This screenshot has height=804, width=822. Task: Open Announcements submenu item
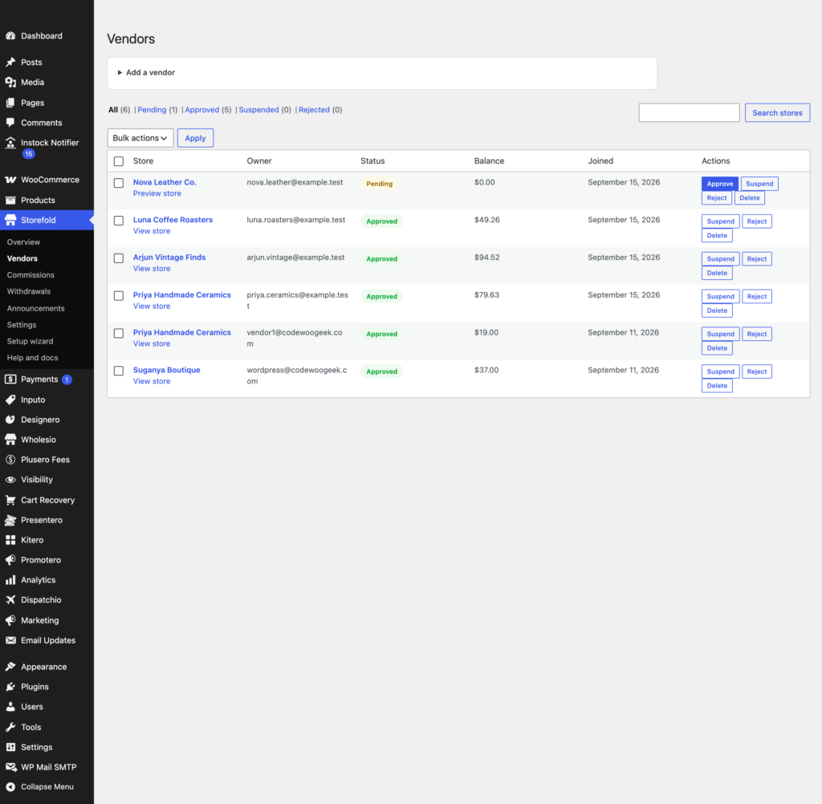[x=35, y=308]
